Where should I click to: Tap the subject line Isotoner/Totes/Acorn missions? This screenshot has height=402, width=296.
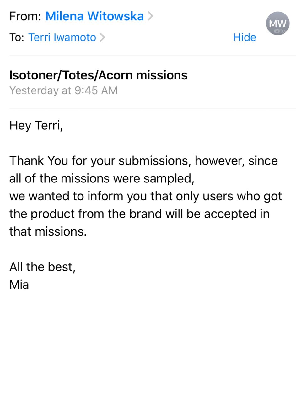pyautogui.click(x=98, y=75)
